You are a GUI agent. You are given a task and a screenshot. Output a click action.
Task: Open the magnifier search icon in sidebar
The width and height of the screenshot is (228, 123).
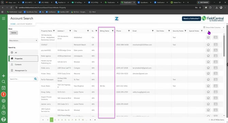[x=3, y=82]
